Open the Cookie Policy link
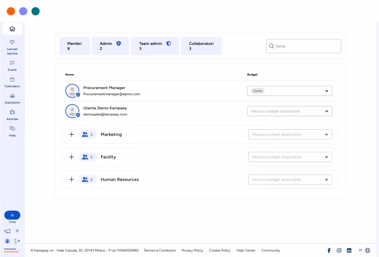 [x=220, y=250]
